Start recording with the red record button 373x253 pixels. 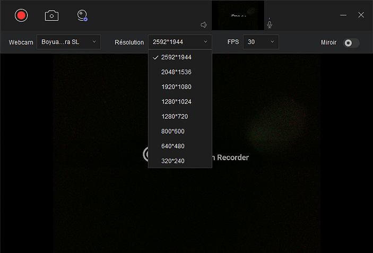click(21, 15)
